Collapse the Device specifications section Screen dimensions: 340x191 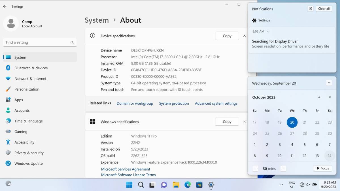pyautogui.click(x=244, y=36)
